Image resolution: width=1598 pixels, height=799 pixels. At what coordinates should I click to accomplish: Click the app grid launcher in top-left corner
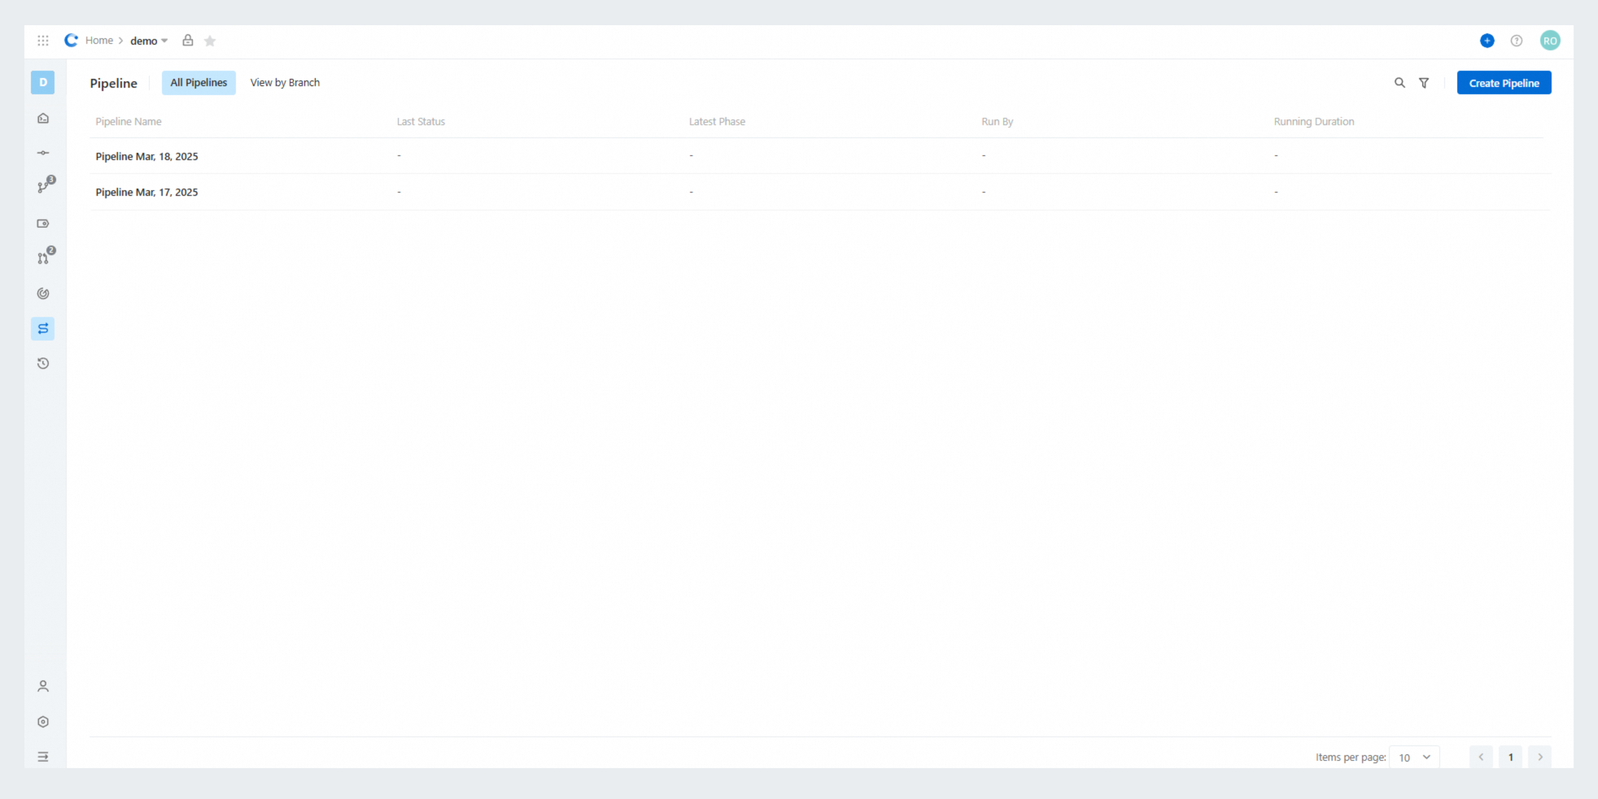click(43, 40)
